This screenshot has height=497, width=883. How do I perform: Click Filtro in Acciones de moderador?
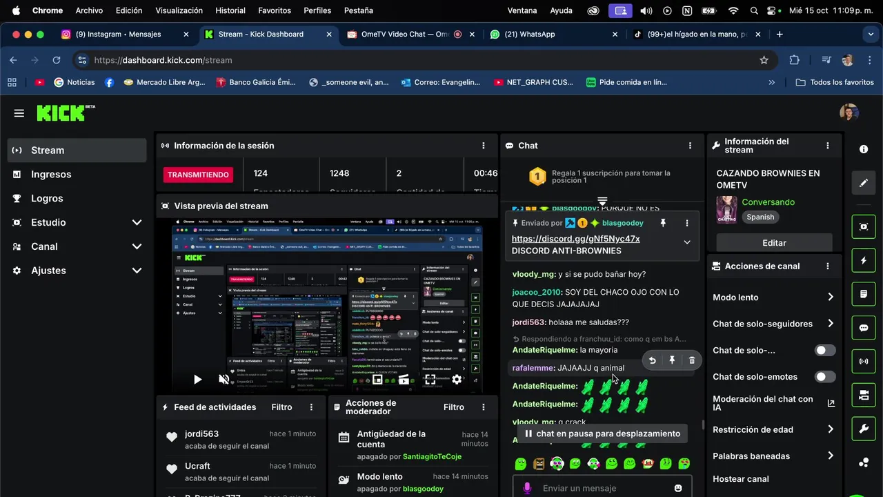pos(453,407)
